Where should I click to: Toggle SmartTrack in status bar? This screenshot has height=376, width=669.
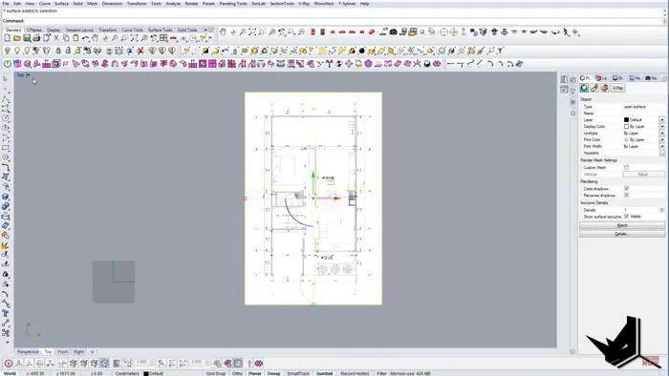(x=298, y=373)
